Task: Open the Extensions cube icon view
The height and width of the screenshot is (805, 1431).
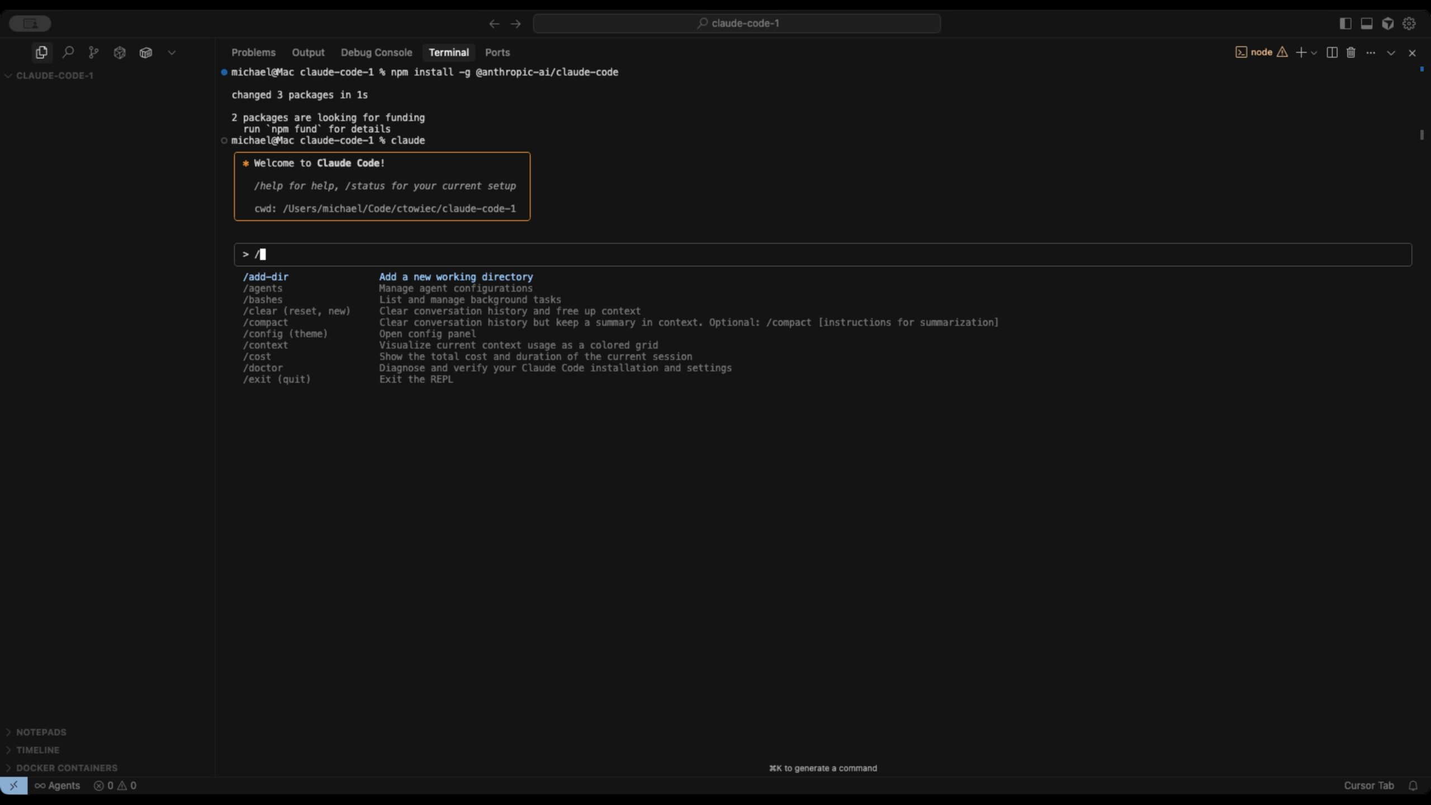Action: 120,53
